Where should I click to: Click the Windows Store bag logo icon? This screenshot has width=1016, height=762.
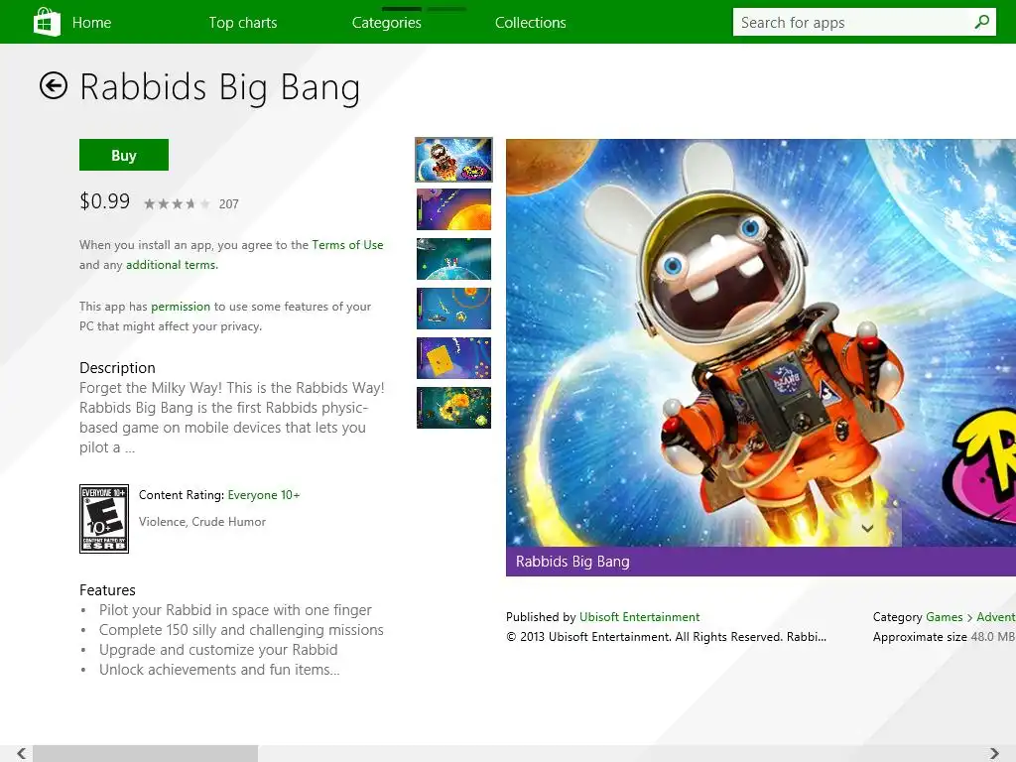click(x=47, y=22)
